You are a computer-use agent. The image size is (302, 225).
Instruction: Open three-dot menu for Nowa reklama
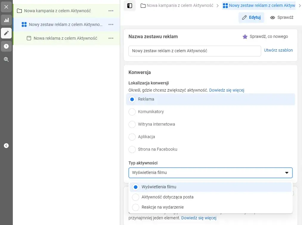coord(111,38)
